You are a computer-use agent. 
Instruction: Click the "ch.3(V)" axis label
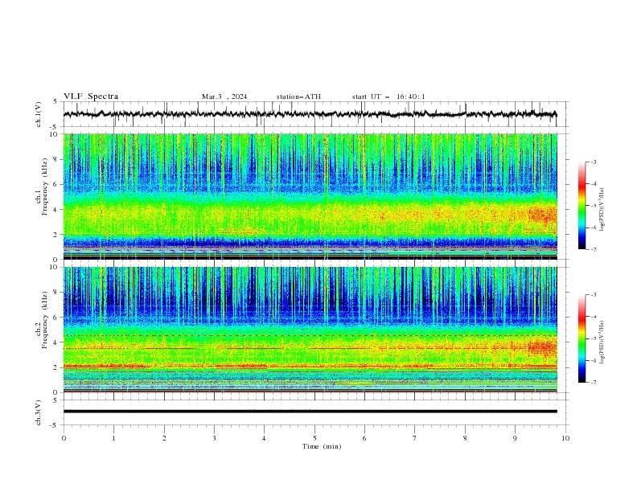[x=39, y=412]
